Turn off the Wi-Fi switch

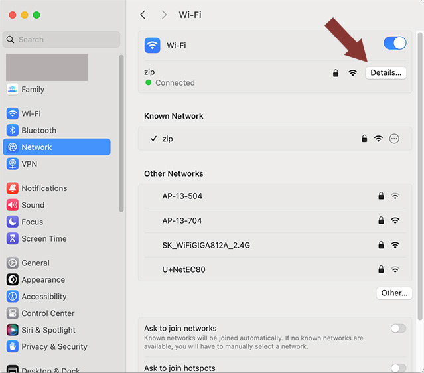395,43
